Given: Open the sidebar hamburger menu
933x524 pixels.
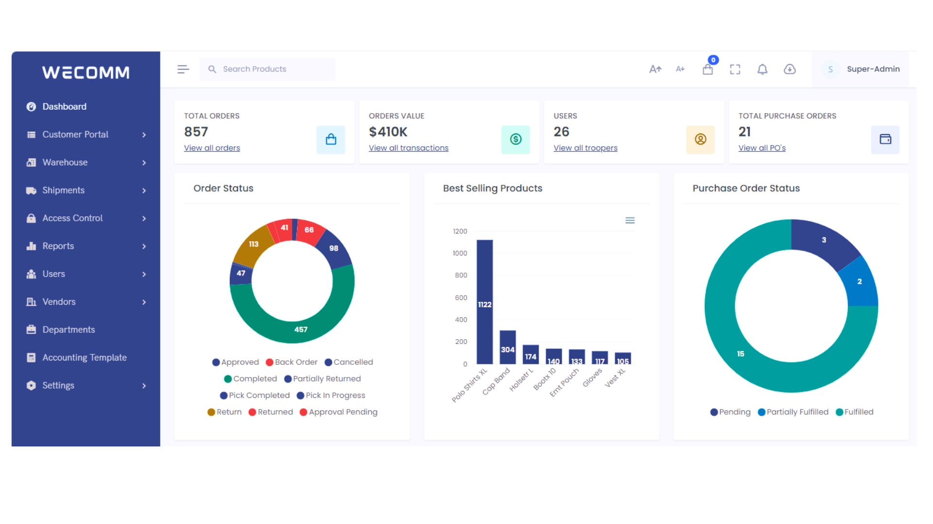Looking at the screenshot, I should pyautogui.click(x=183, y=69).
